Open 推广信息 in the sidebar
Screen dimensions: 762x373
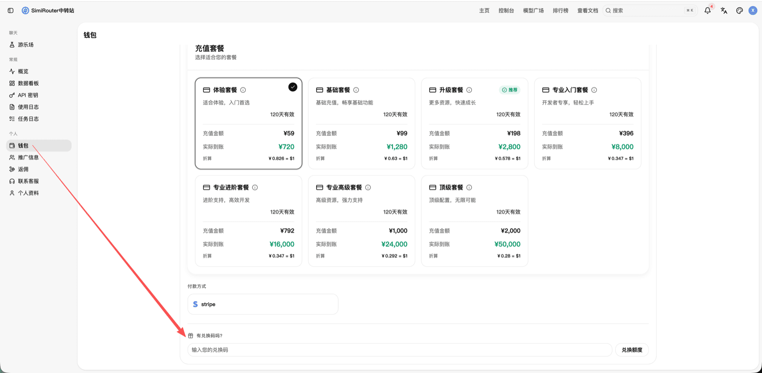coord(39,157)
